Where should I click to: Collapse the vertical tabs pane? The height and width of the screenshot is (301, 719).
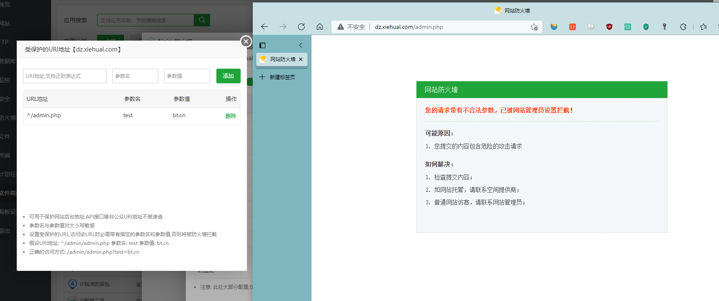(300, 45)
